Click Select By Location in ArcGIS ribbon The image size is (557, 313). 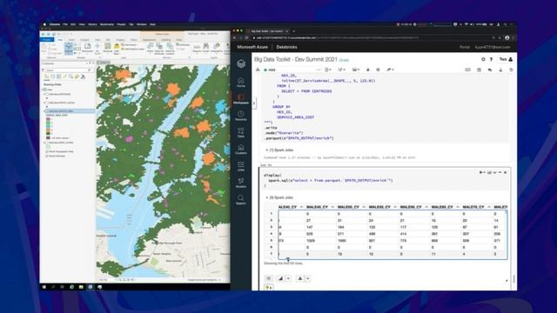pos(170,49)
